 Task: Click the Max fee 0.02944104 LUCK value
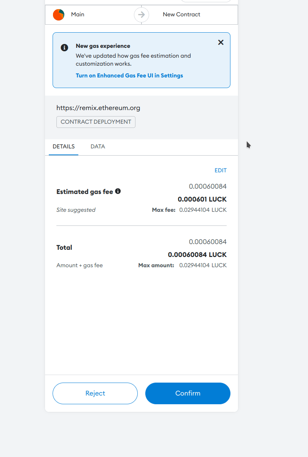tap(203, 210)
